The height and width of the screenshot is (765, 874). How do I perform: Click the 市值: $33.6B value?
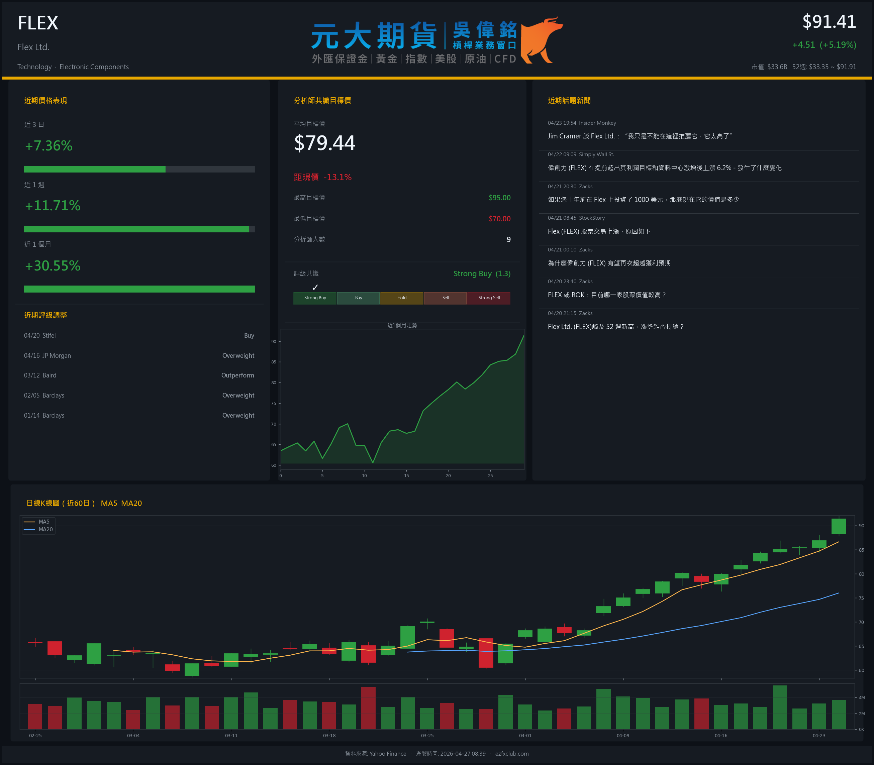[x=769, y=67]
